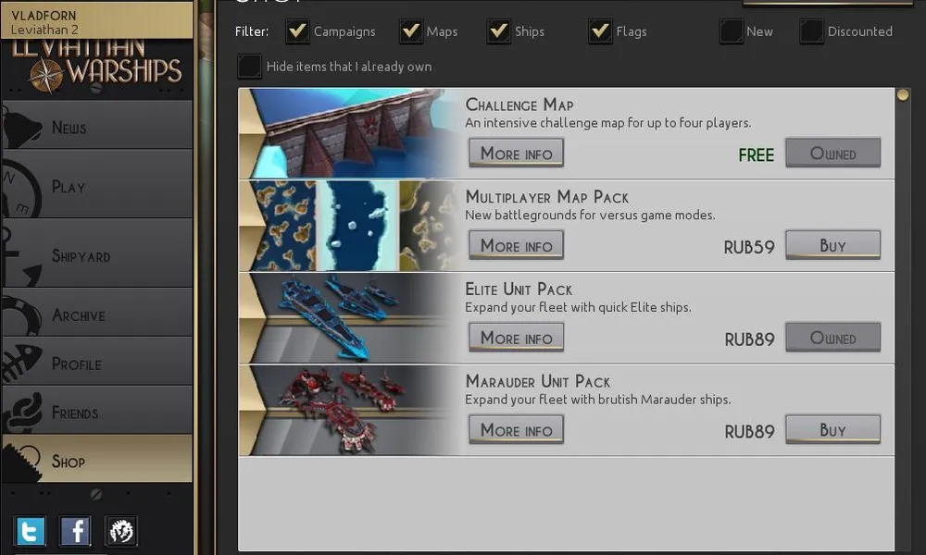Image resolution: width=926 pixels, height=555 pixels.
Task: Click the fish skeleton icon beside Profile
Action: tap(21, 362)
